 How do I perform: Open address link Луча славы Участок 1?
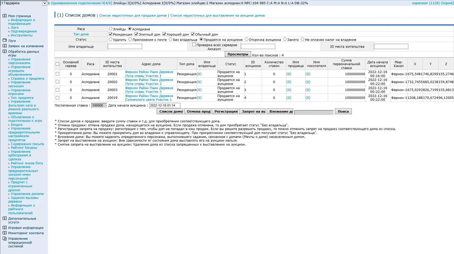pos(149,74)
